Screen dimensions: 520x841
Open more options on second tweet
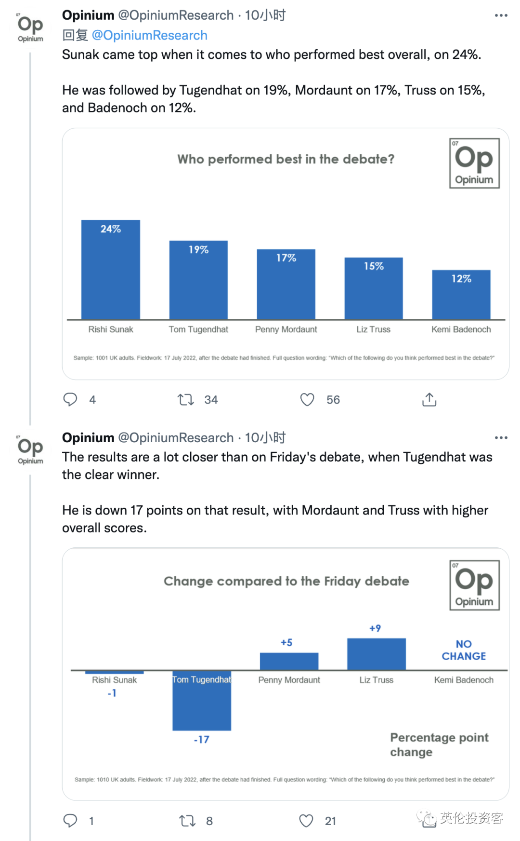tap(501, 437)
